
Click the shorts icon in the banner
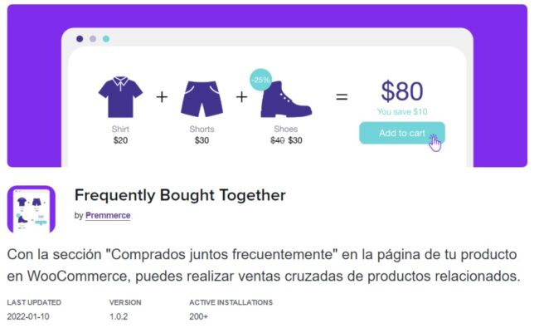coord(202,99)
